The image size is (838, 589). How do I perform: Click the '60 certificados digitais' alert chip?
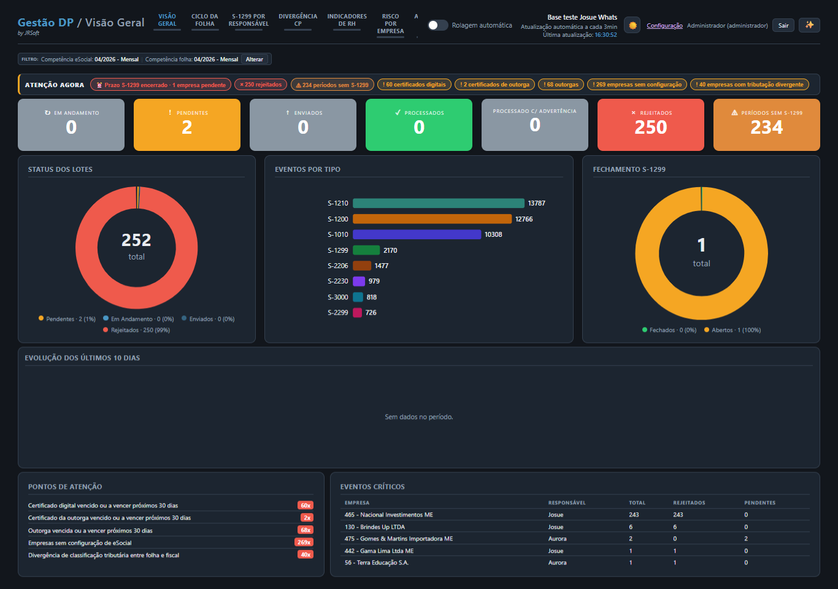point(414,85)
